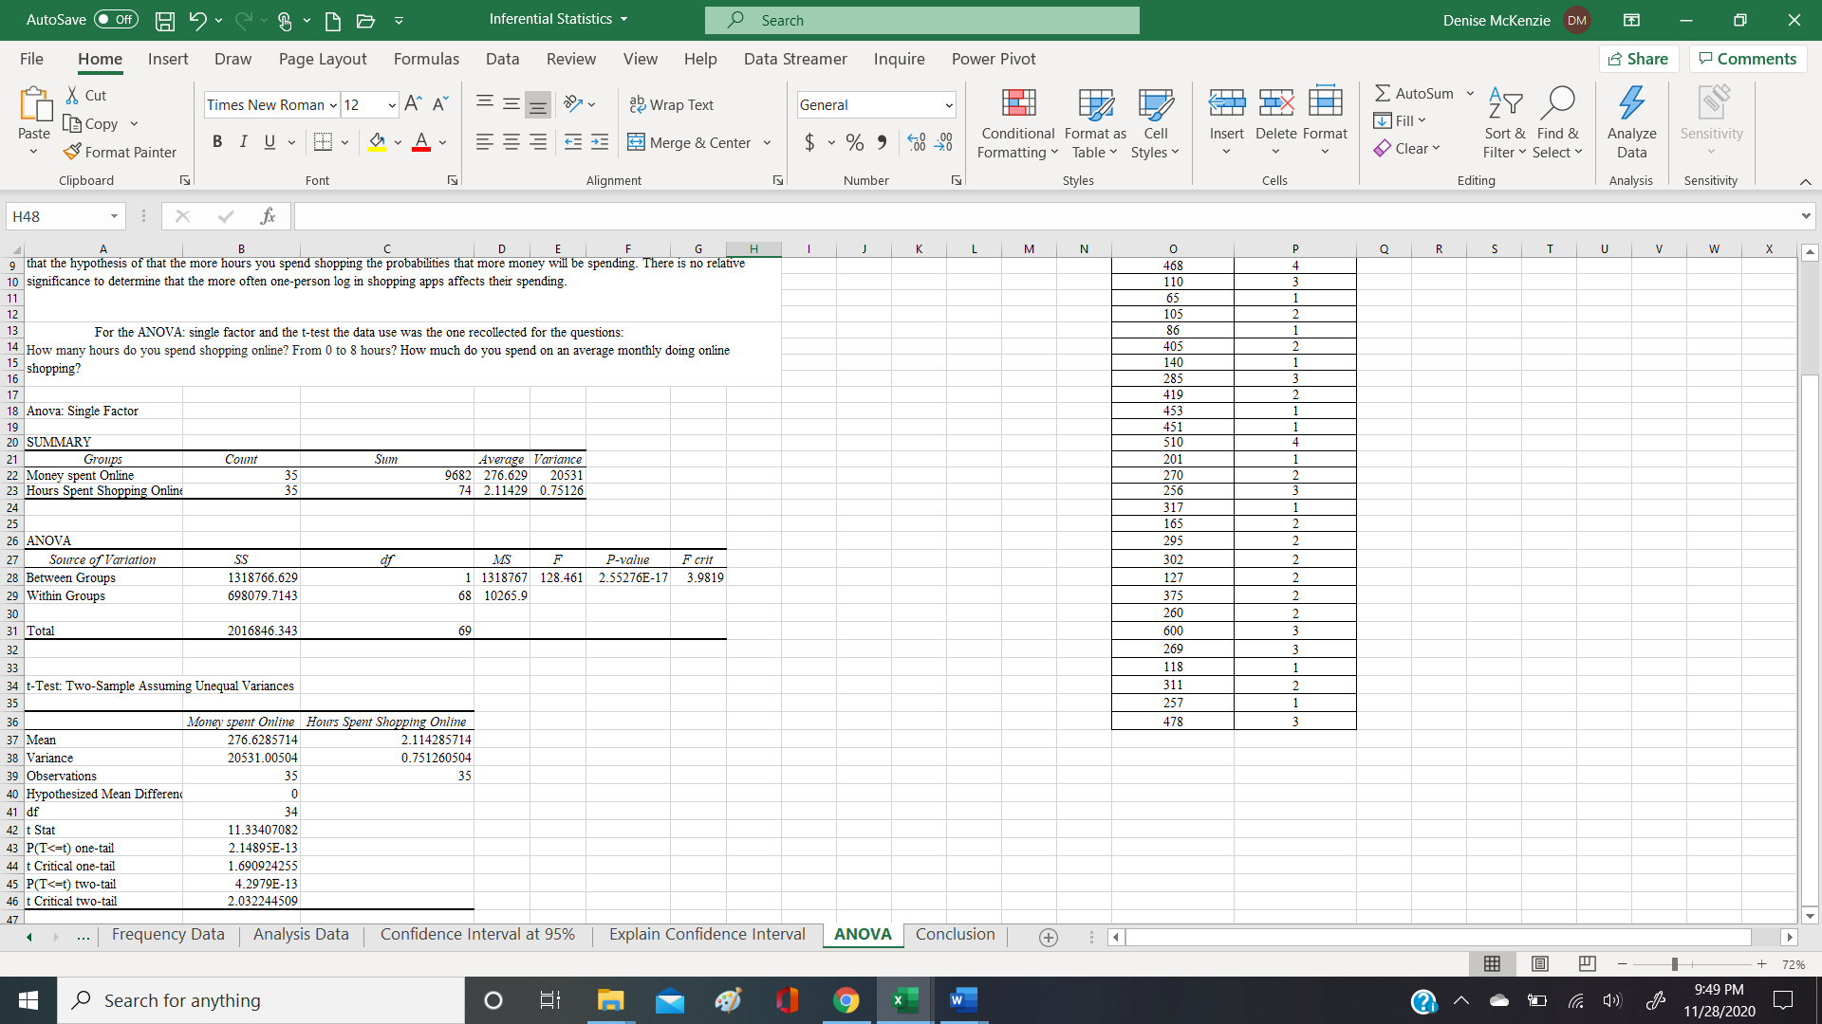Open the File menu
This screenshot has width=1822, height=1024.
click(31, 59)
